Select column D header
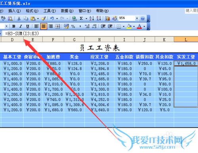198x153 pixels. pyautogui.click(x=12, y=40)
